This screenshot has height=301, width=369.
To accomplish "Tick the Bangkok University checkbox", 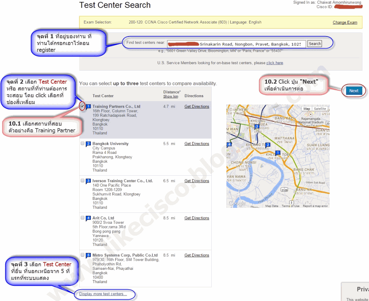I will point(82,144).
